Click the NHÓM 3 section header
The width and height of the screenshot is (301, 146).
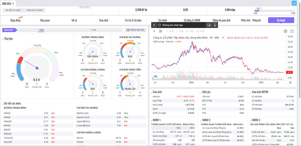(256, 120)
